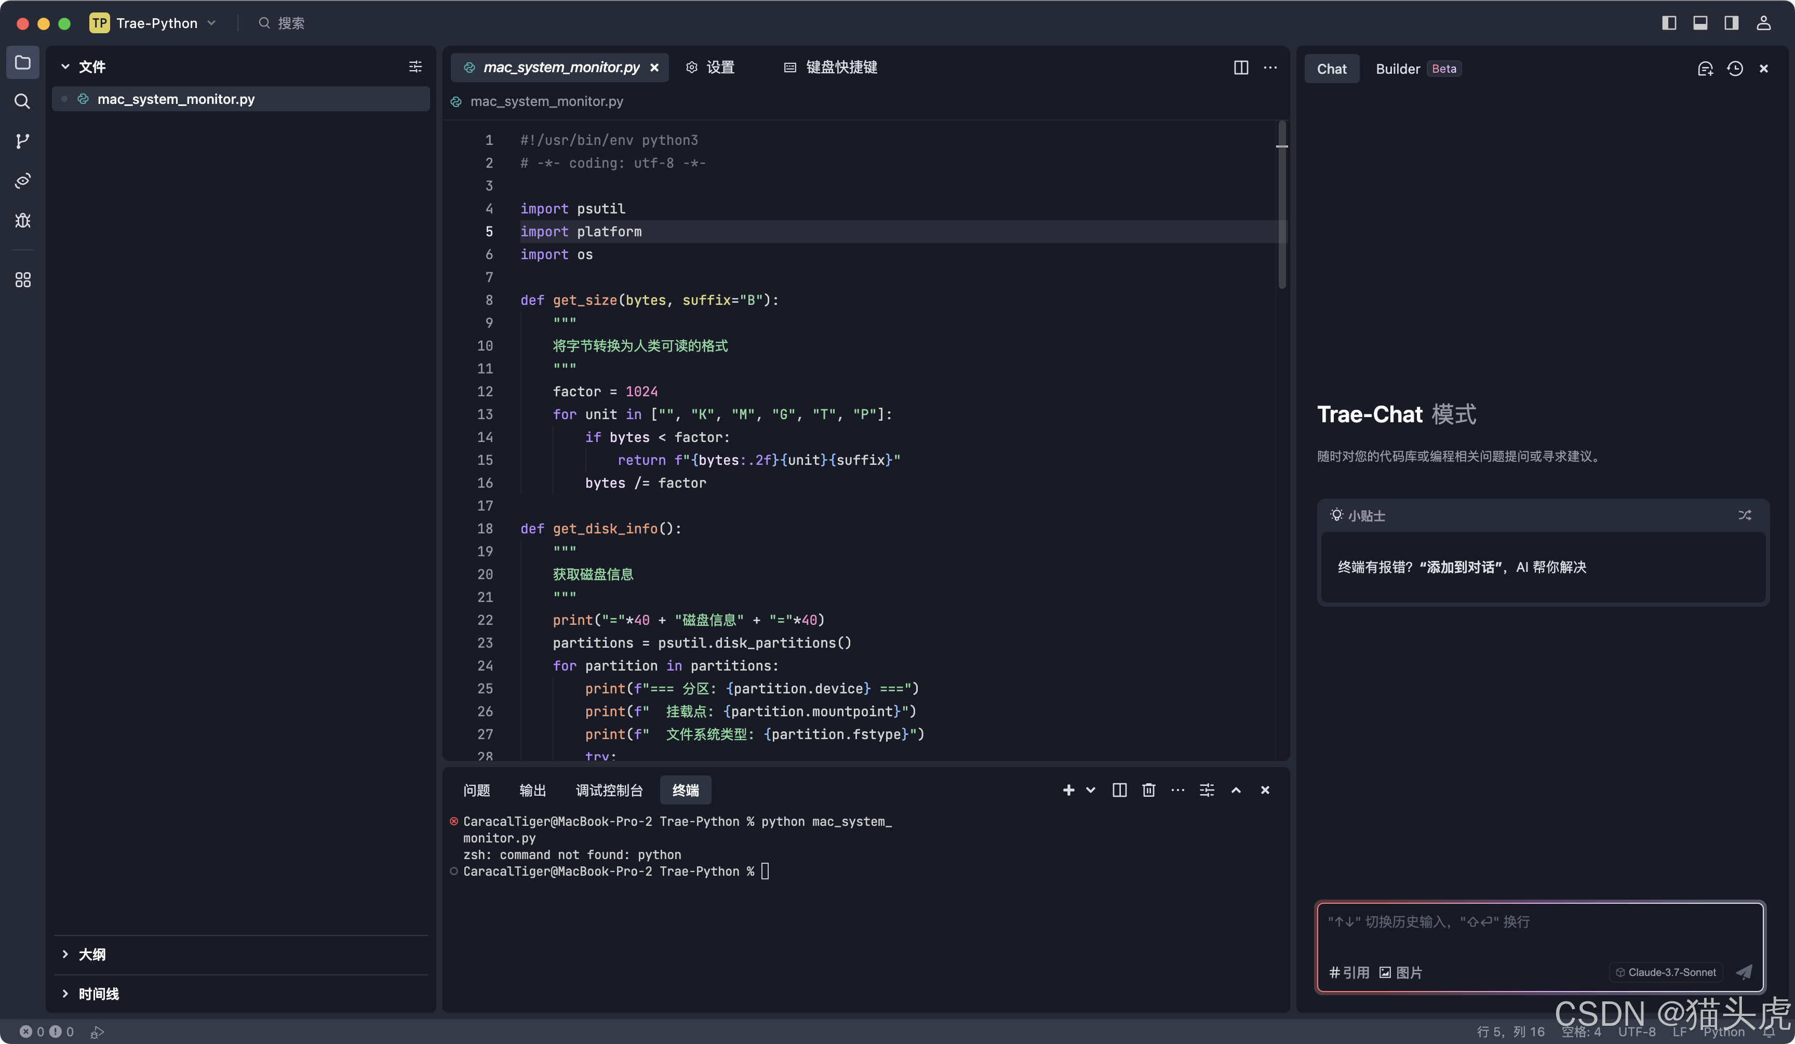Screen dimensions: 1795x1044
Task: Open the Claude-3.7-Sonnet model selector
Action: (1665, 972)
